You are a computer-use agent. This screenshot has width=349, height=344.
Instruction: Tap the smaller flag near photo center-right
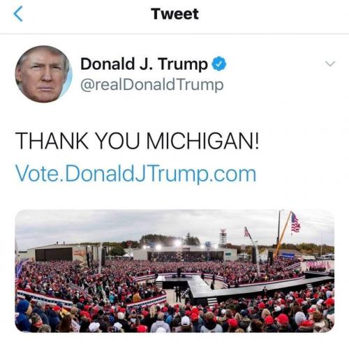click(246, 232)
